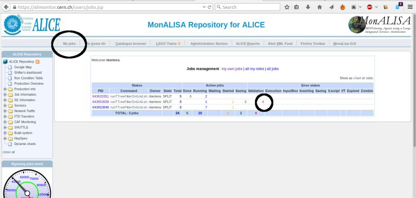This screenshot has width=416, height=198.
Task: Reload the page with the refresh icon
Action: (210, 7)
